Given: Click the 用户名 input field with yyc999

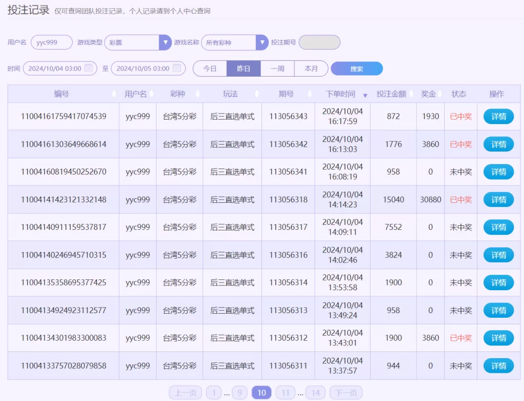Looking at the screenshot, I should tap(52, 42).
